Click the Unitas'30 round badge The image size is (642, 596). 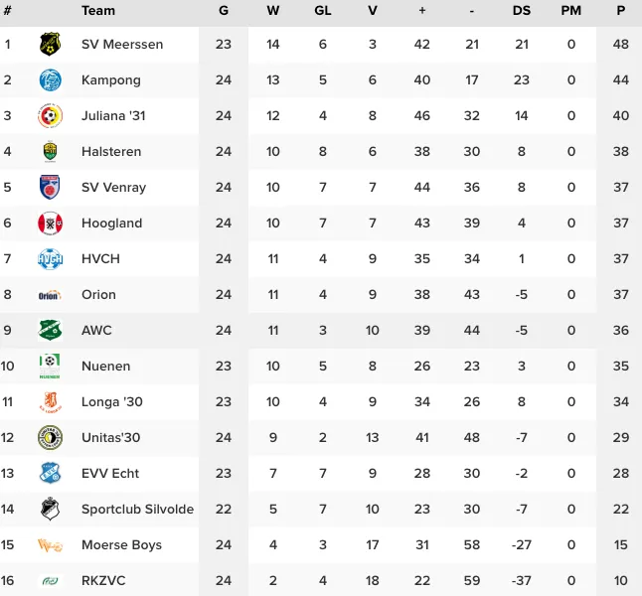[50, 437]
